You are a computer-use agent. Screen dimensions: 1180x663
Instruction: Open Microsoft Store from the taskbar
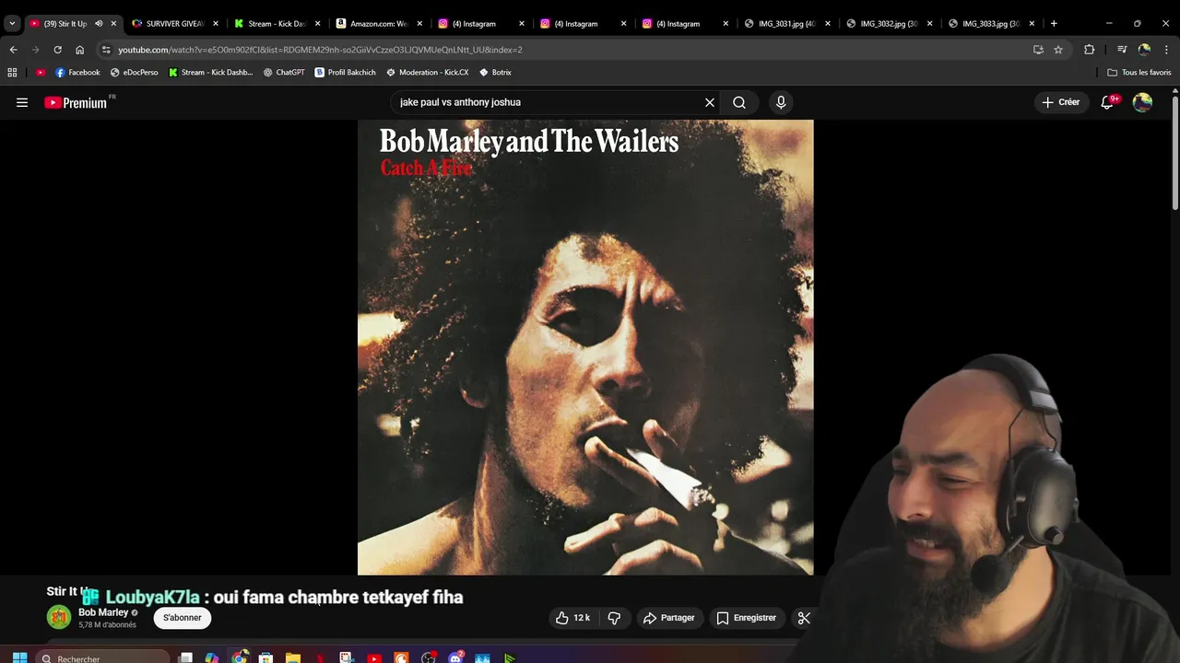[265, 657]
